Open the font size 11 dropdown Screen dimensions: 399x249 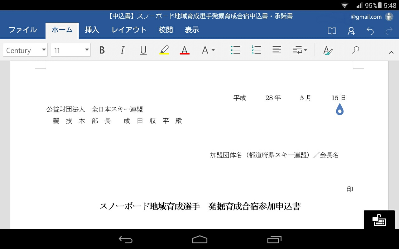[70, 50]
